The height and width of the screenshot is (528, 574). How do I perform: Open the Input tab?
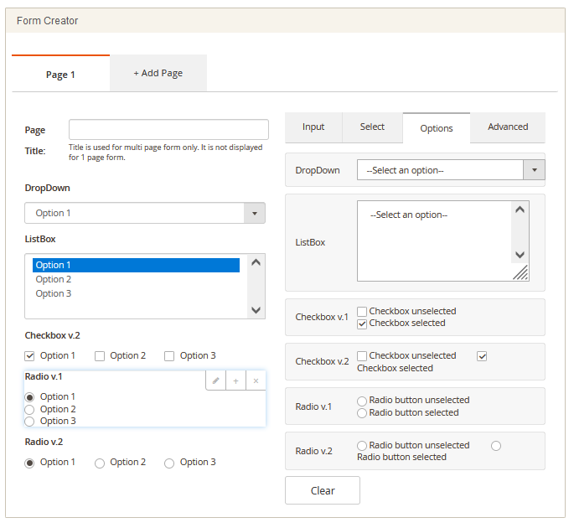point(313,127)
